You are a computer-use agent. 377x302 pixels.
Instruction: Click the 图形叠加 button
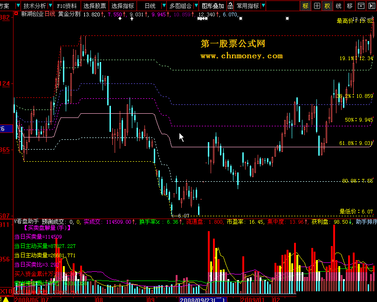click(213, 6)
